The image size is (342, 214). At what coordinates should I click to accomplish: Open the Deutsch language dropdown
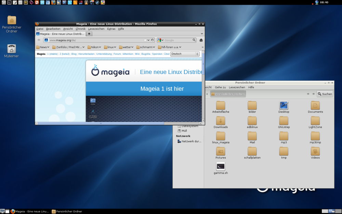point(185,54)
